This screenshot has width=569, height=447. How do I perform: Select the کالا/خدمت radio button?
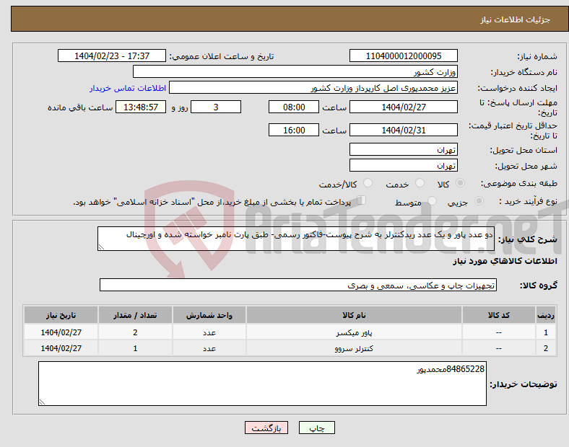pos(368,183)
